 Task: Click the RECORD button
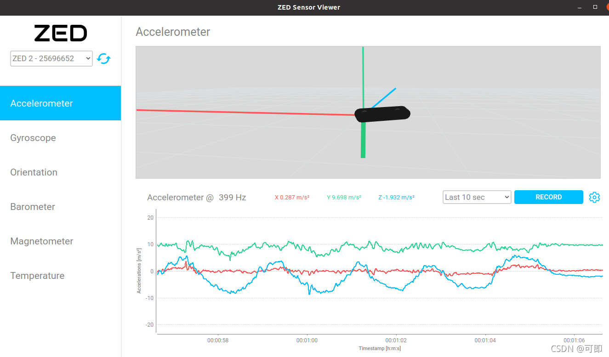point(549,197)
